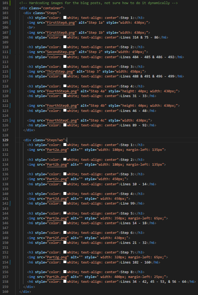This screenshot has width=198, height=295.
Task: Open the color picker swatch on line 158
Action: [65, 281]
